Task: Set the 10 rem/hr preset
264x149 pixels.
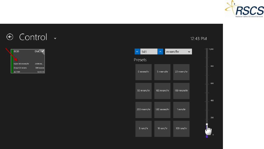Action: click(x=162, y=129)
